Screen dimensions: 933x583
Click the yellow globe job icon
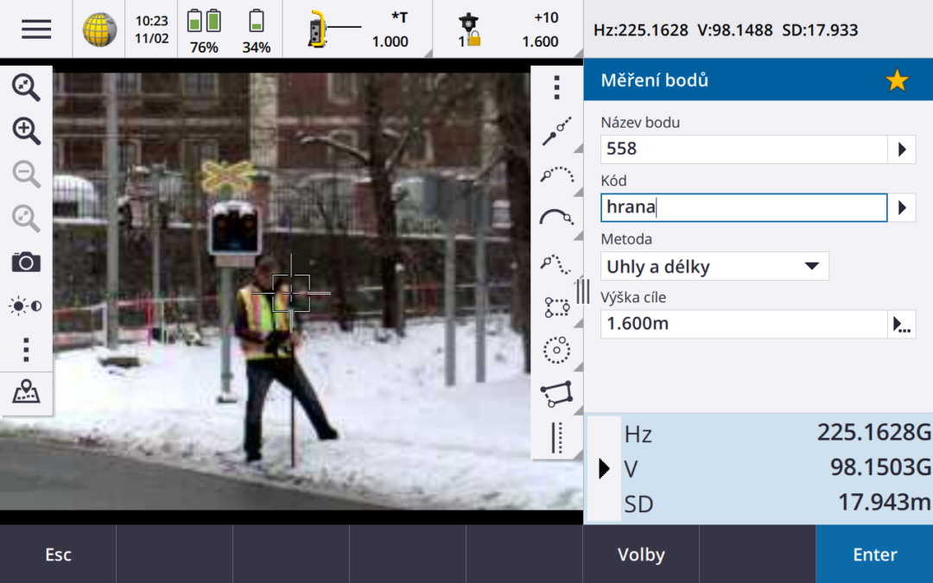[99, 30]
